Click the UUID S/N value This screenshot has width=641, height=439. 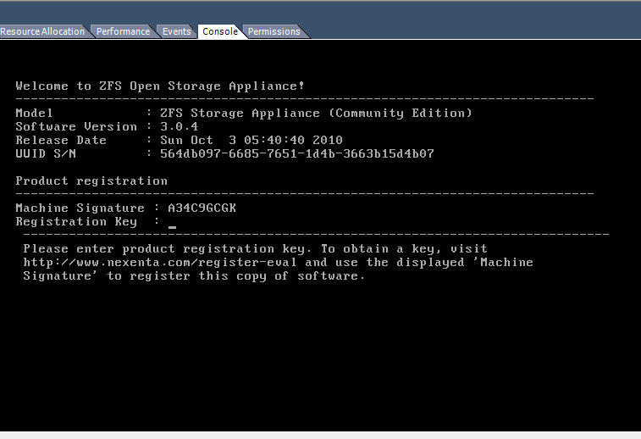click(296, 154)
